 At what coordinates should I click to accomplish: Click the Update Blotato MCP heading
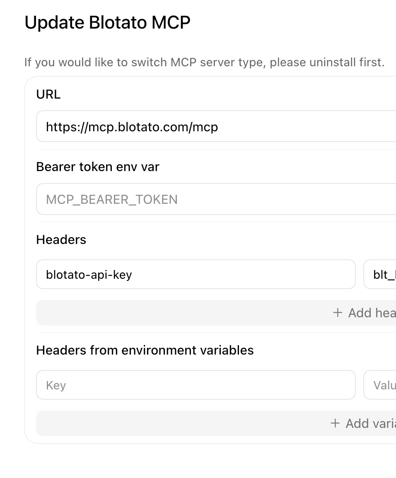point(107,22)
